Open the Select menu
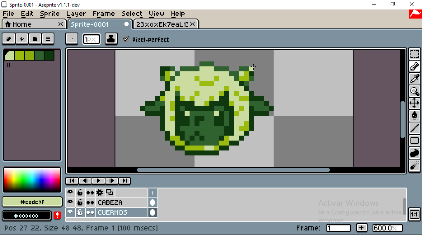 [x=132, y=14]
